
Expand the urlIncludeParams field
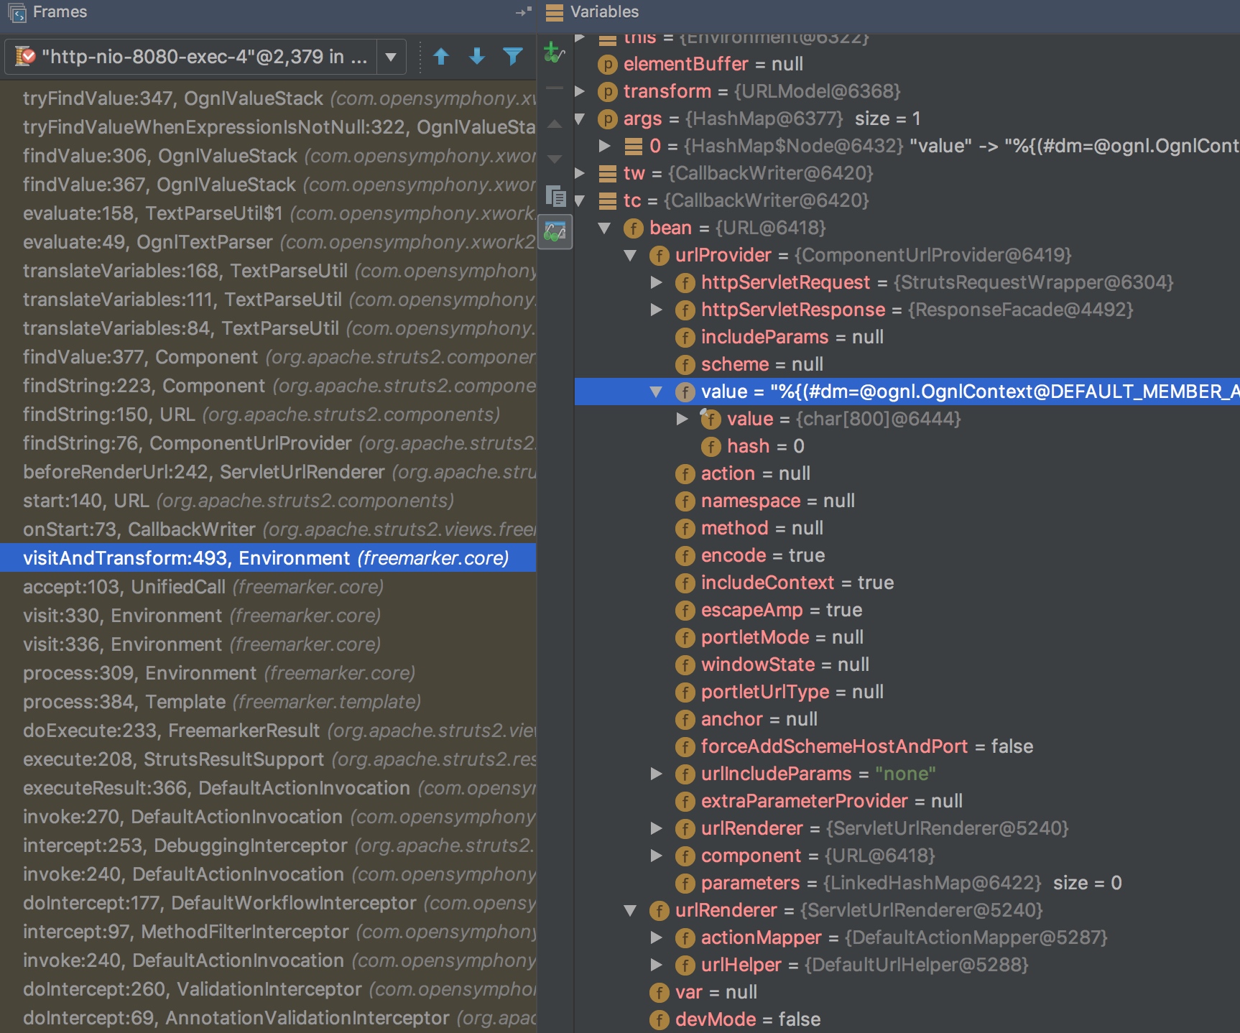click(x=656, y=774)
